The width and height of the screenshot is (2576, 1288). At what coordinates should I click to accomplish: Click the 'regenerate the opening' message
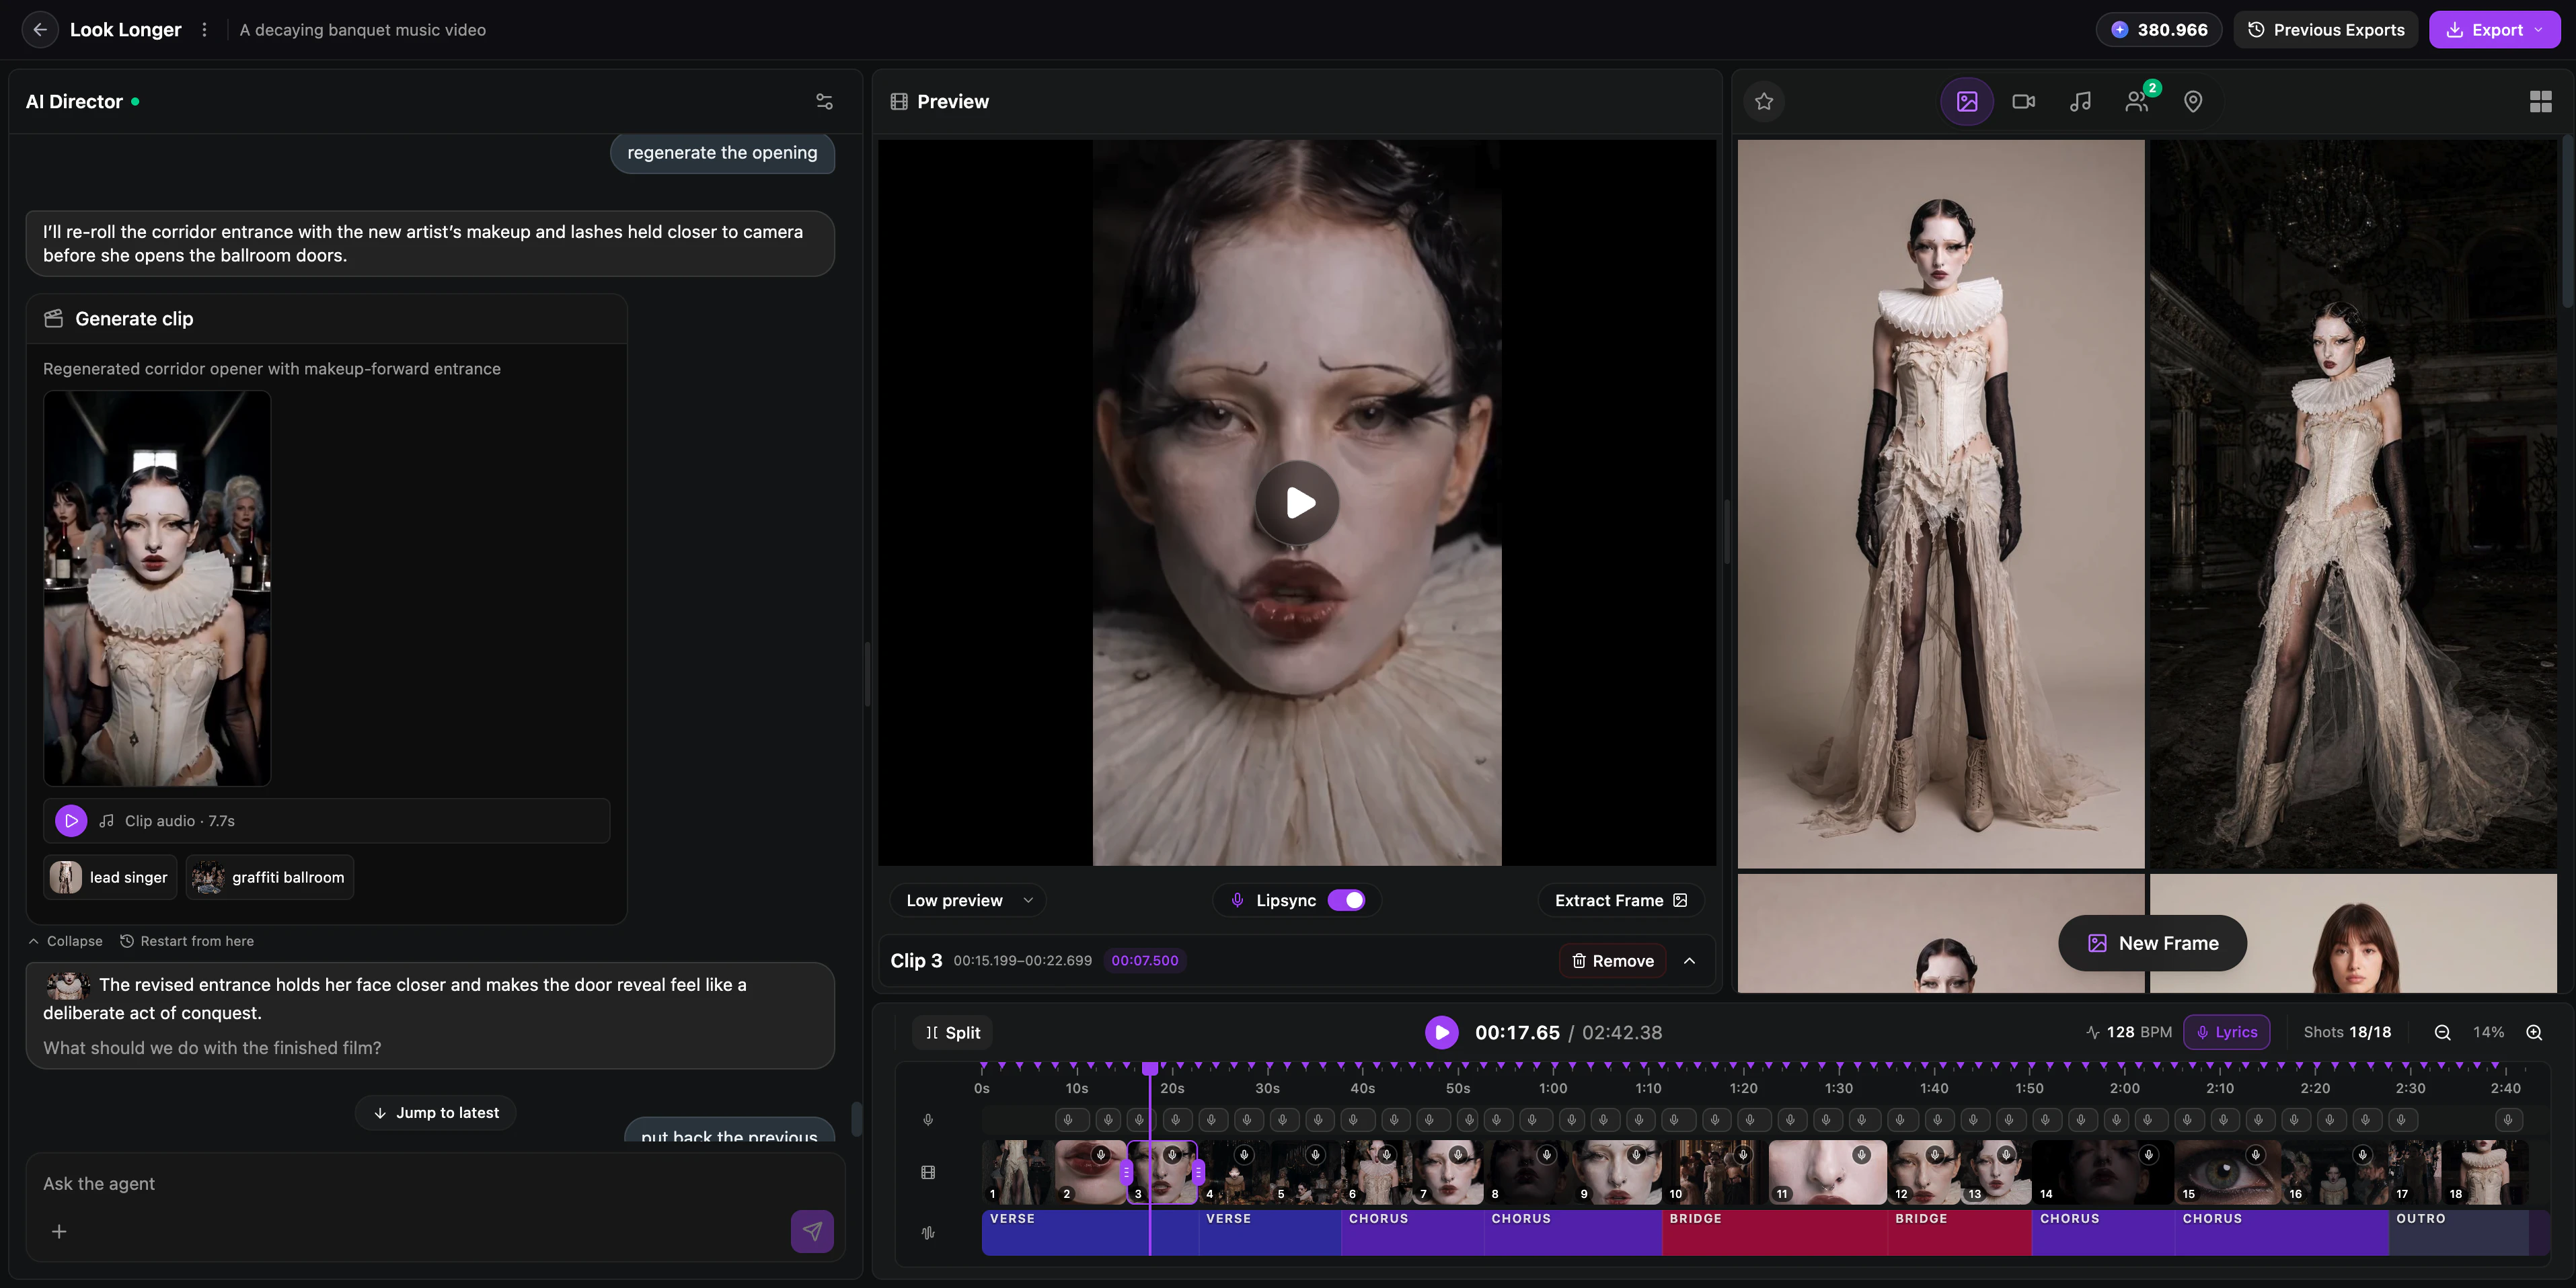(x=722, y=153)
